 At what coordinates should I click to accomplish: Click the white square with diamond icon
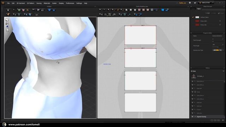coord(152,10)
